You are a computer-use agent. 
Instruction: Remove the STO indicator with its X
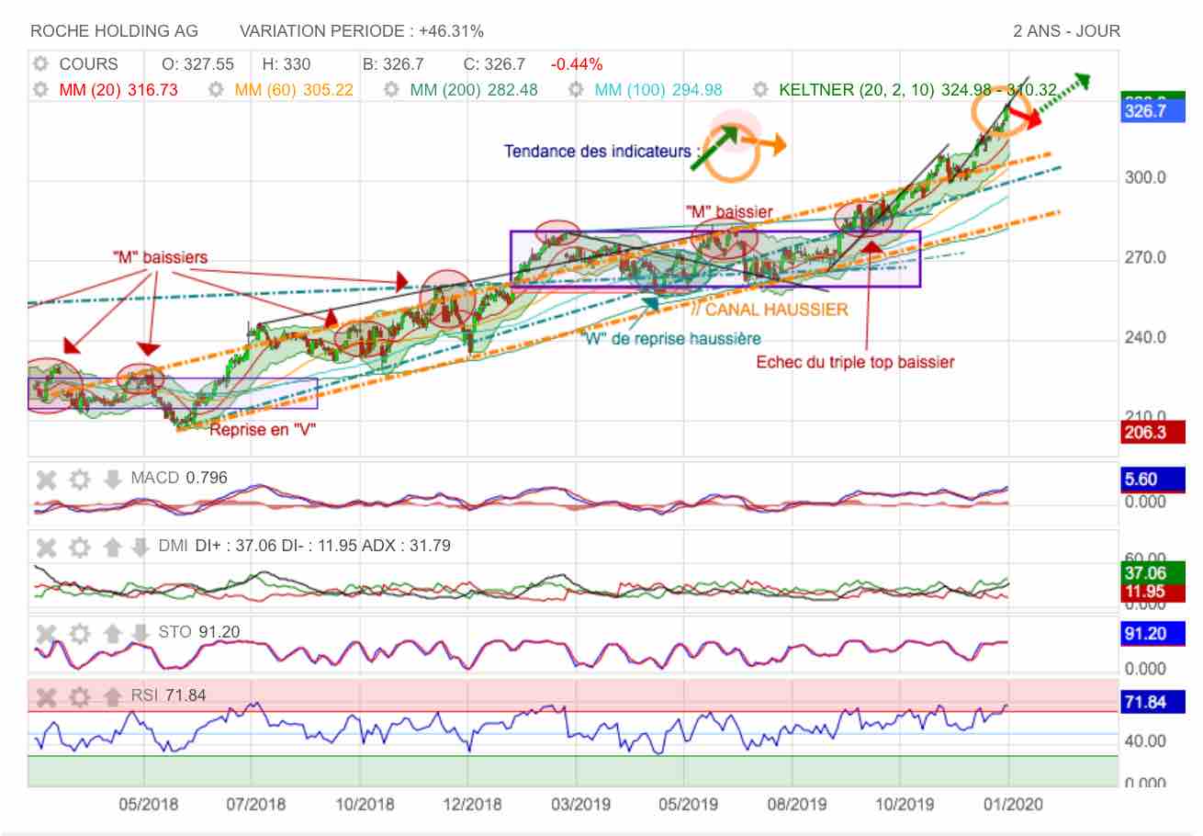coord(47,632)
